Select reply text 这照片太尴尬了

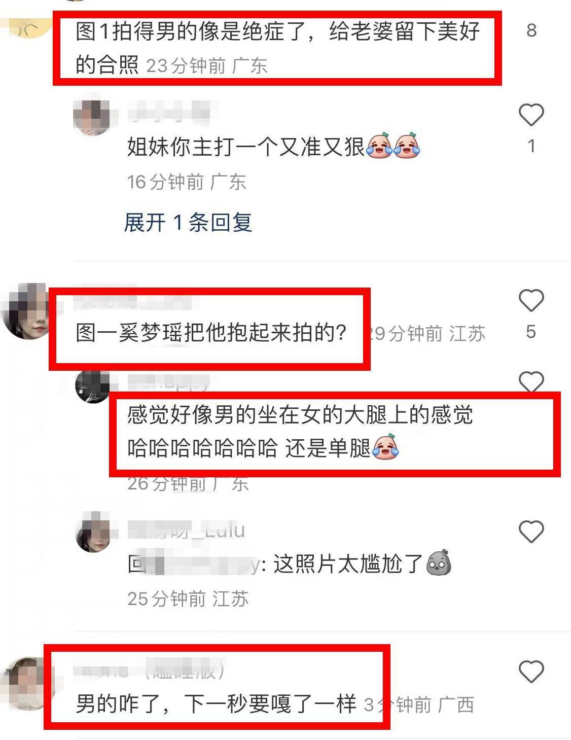(x=348, y=563)
